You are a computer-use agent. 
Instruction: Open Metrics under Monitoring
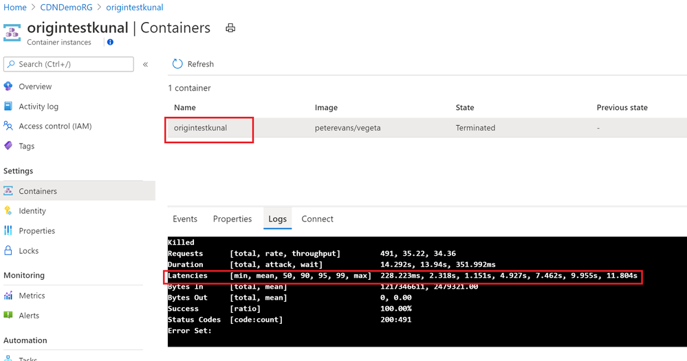[32, 296]
